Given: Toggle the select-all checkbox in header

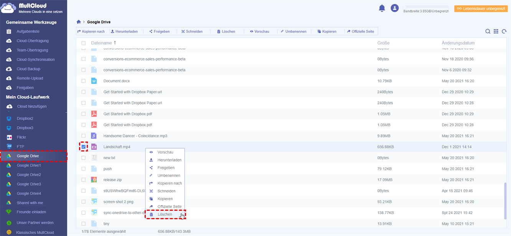Looking at the screenshot, I should coord(84,43).
